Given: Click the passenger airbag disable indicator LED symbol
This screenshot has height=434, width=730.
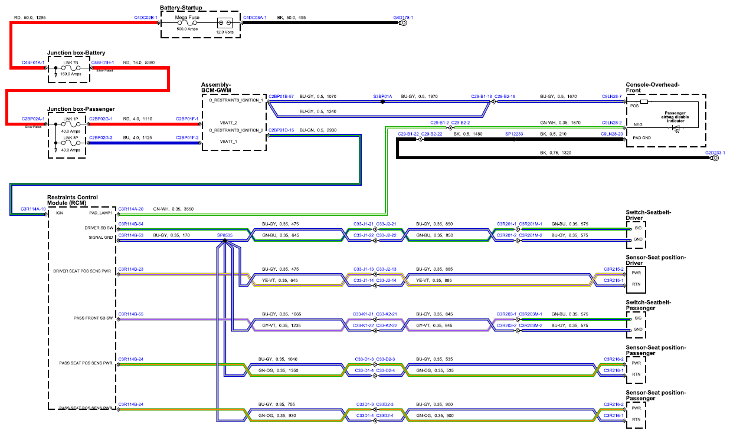Looking at the screenshot, I should pos(675,126).
